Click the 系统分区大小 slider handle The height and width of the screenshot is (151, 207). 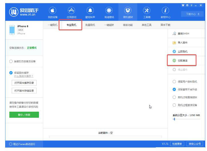tap(174, 119)
